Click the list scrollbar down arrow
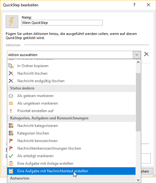 click(x=138, y=180)
